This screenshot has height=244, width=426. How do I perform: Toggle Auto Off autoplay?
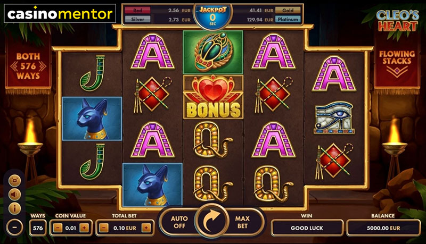click(x=179, y=222)
